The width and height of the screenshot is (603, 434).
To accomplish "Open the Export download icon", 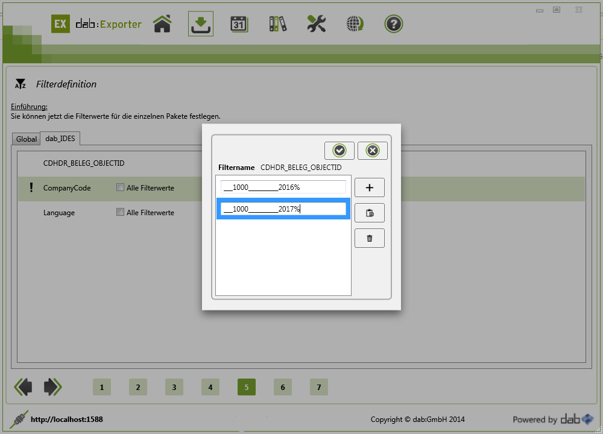I will [201, 24].
